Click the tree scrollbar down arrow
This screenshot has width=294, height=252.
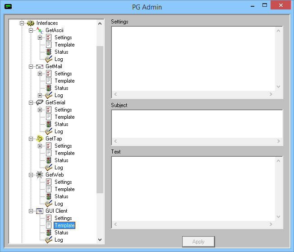[x=100, y=240]
